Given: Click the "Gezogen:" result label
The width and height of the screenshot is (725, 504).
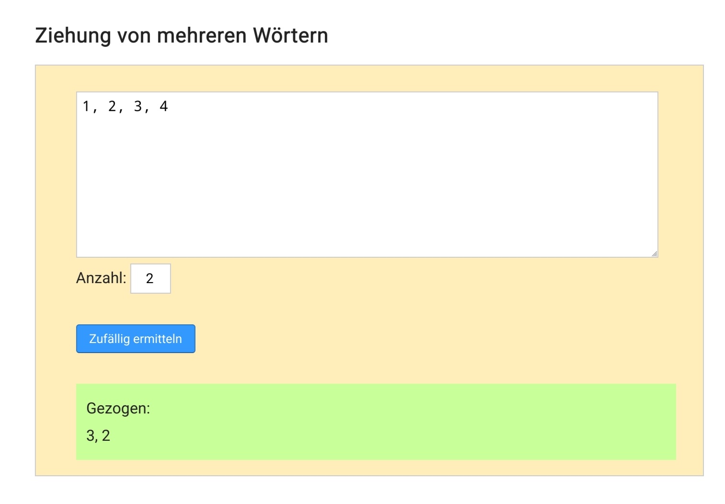Looking at the screenshot, I should [x=118, y=408].
